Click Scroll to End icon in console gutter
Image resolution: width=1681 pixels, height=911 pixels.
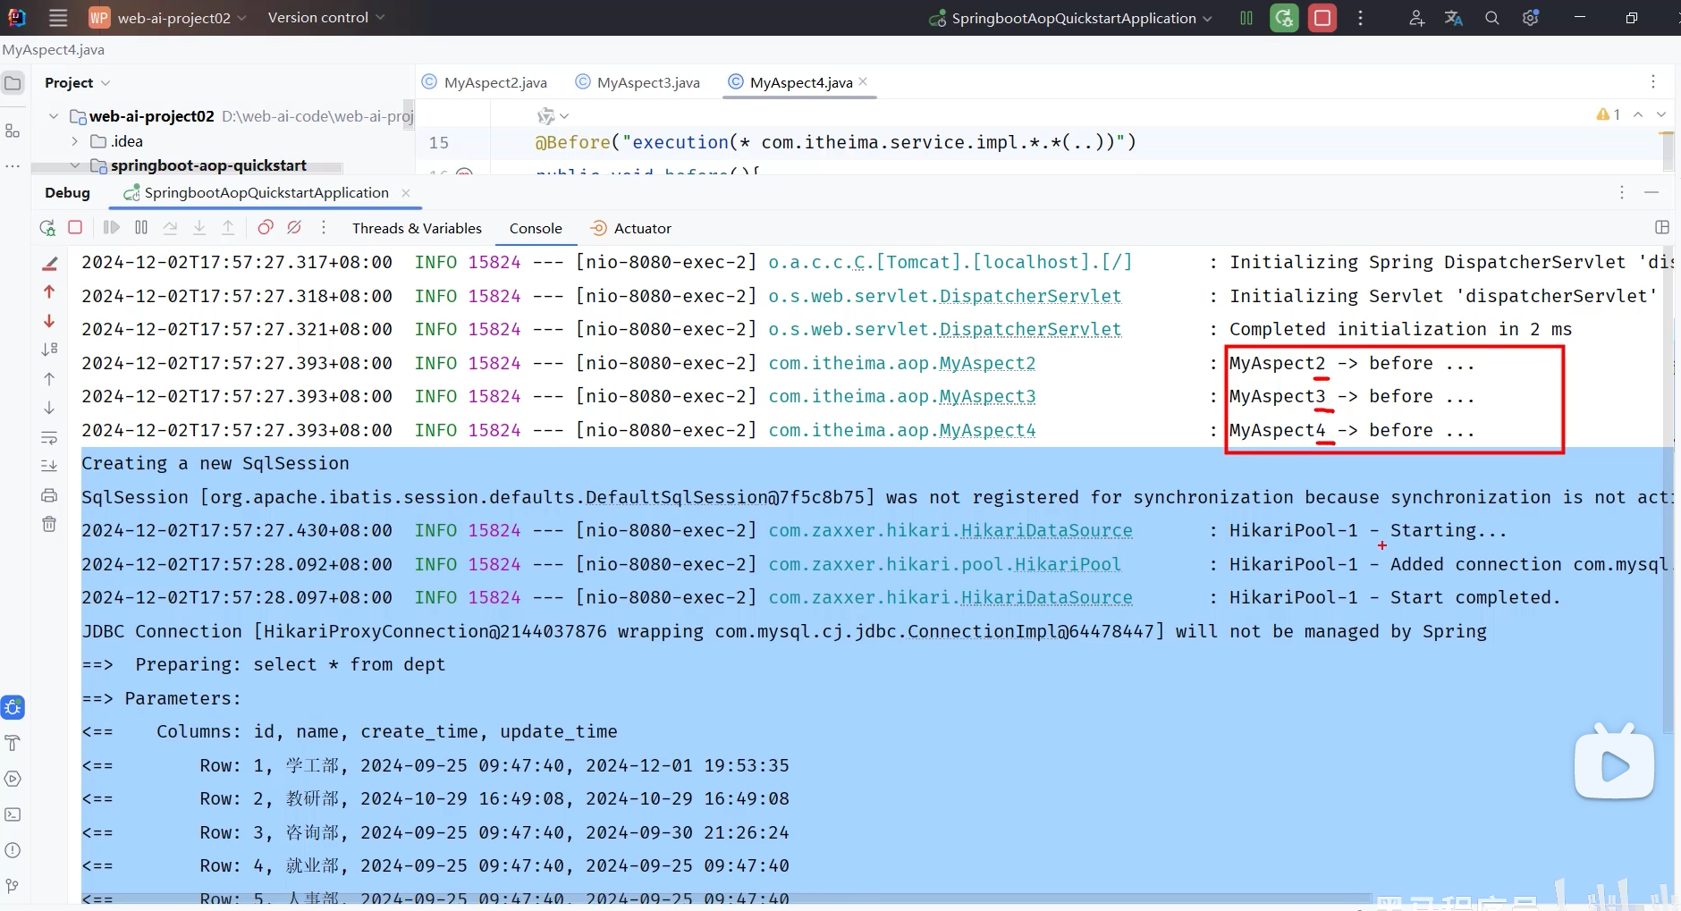[49, 466]
